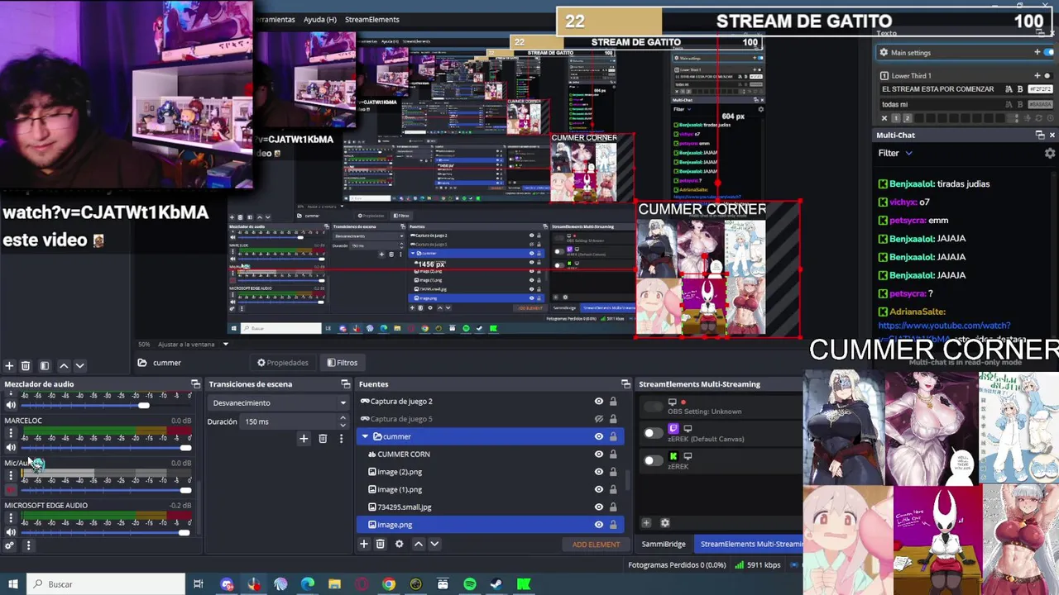
Task: Move the scene down in the list
Action: tap(79, 365)
